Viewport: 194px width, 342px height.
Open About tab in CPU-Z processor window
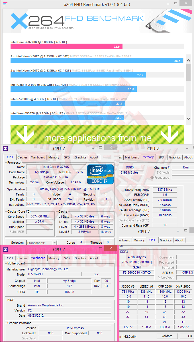[x=94, y=157]
